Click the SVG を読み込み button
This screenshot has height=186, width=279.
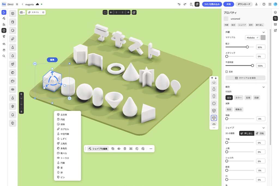(212, 4)
